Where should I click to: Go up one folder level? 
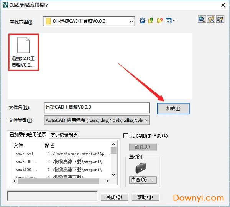click(x=151, y=20)
